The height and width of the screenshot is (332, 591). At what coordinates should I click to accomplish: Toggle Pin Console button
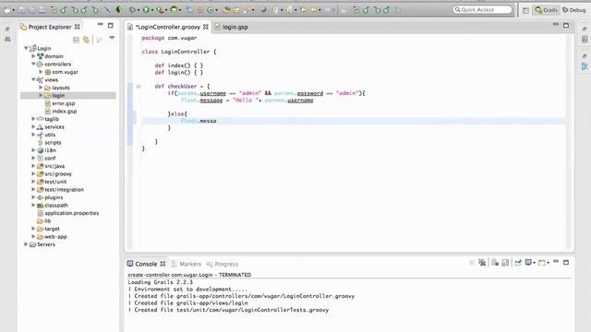[518, 262]
